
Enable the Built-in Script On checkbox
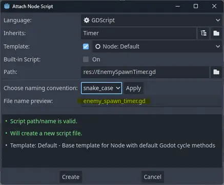point(86,60)
